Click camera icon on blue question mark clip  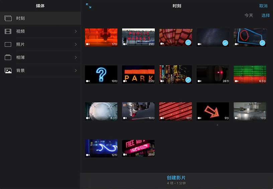point(88,81)
